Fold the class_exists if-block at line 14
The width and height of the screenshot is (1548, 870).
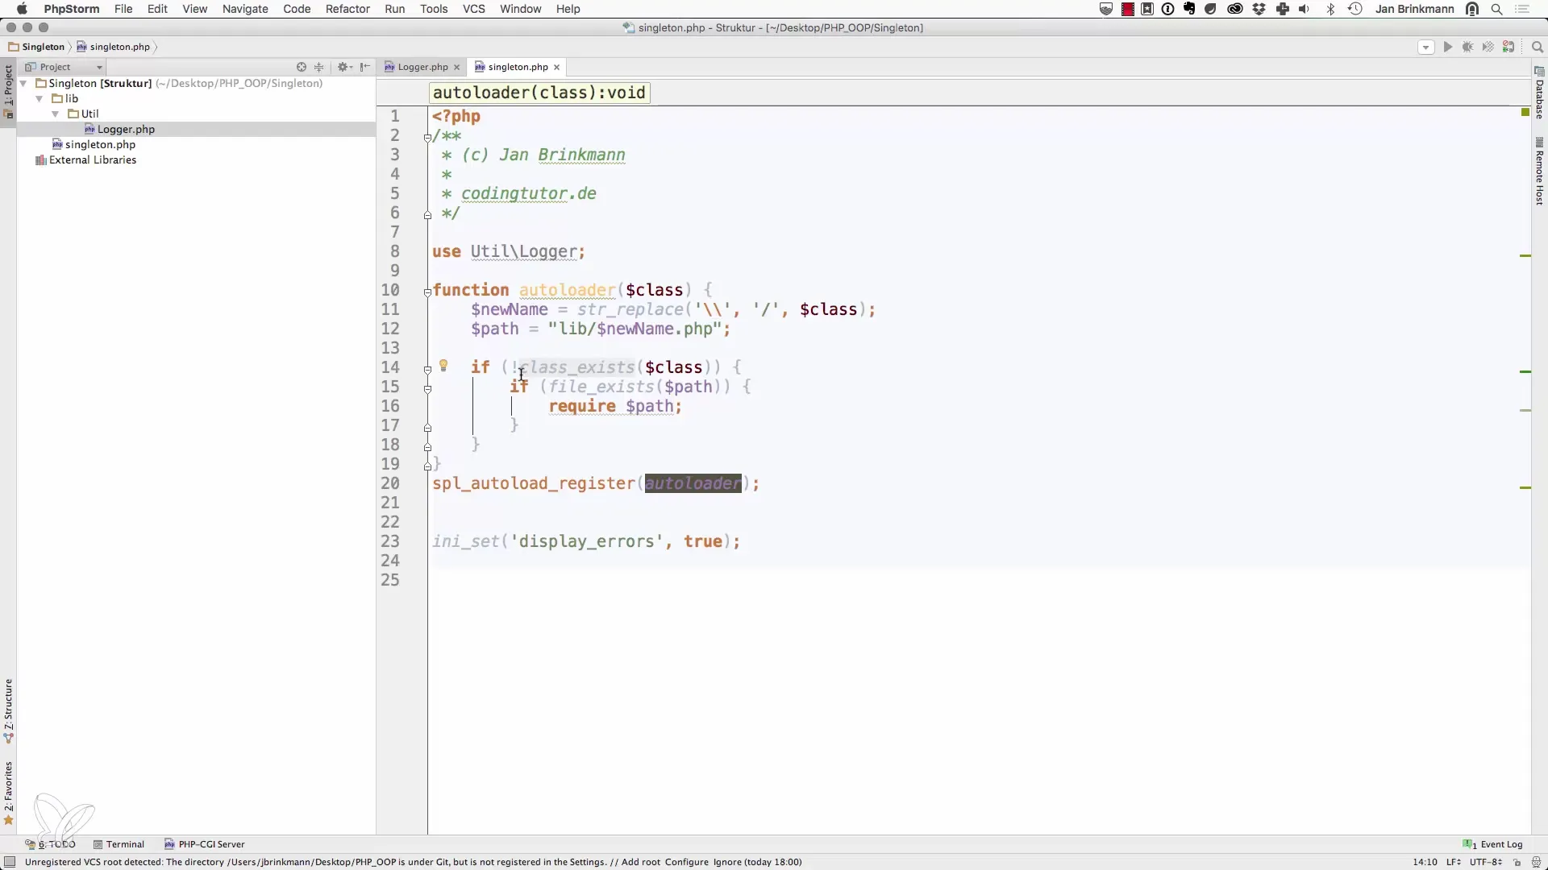[427, 369]
